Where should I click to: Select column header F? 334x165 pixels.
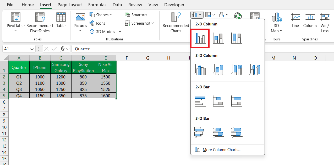127,58
